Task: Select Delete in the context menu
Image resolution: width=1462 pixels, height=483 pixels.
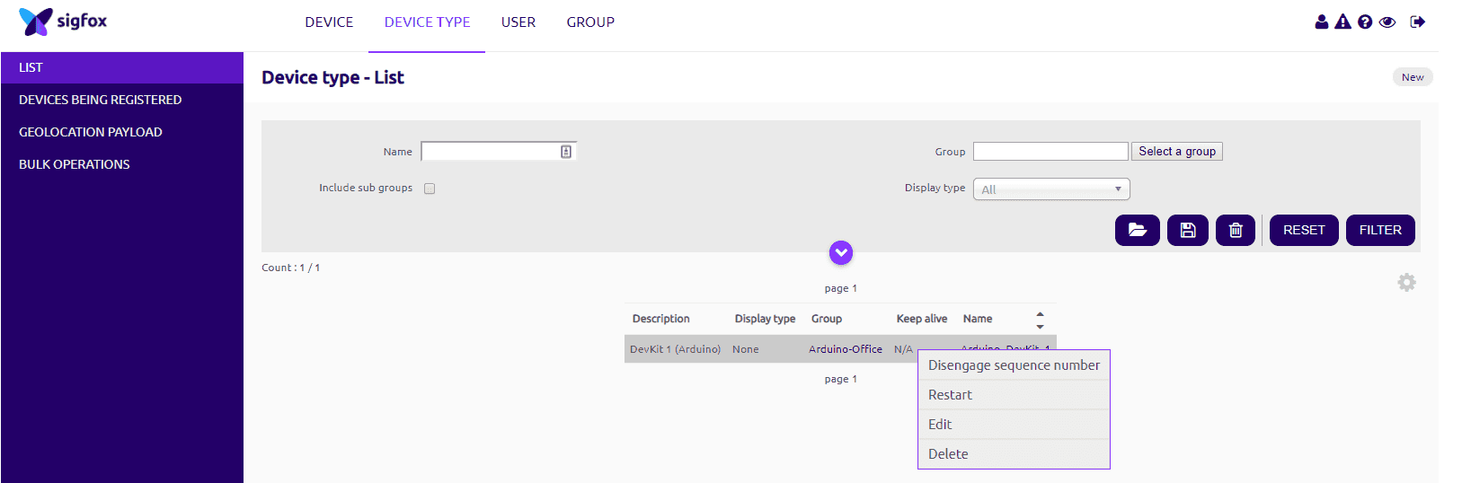Action: (948, 454)
